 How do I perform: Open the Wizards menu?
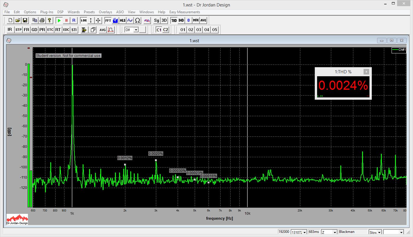(x=74, y=12)
